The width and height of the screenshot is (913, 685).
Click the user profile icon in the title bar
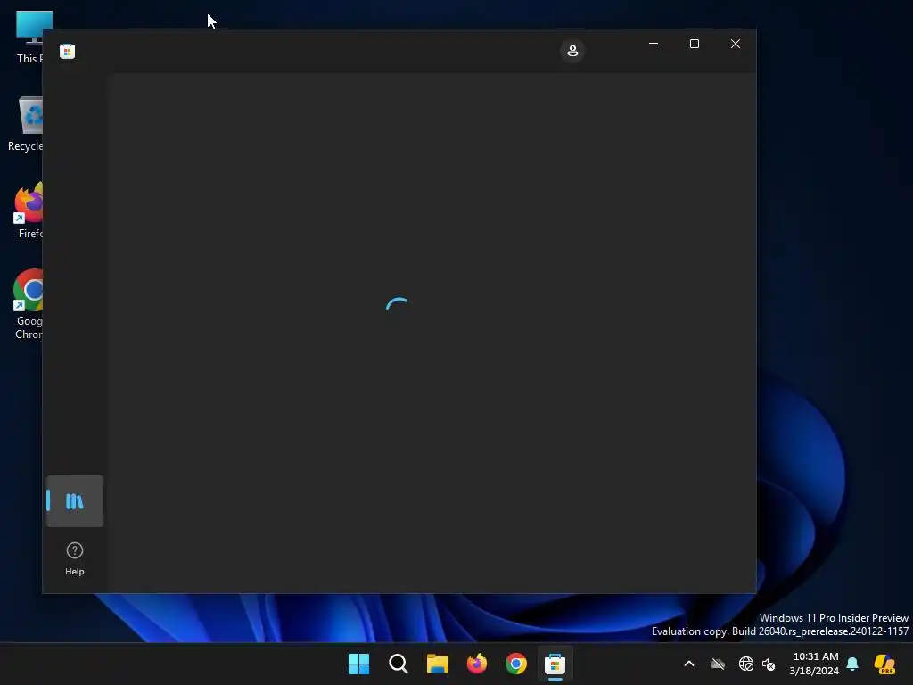point(572,51)
